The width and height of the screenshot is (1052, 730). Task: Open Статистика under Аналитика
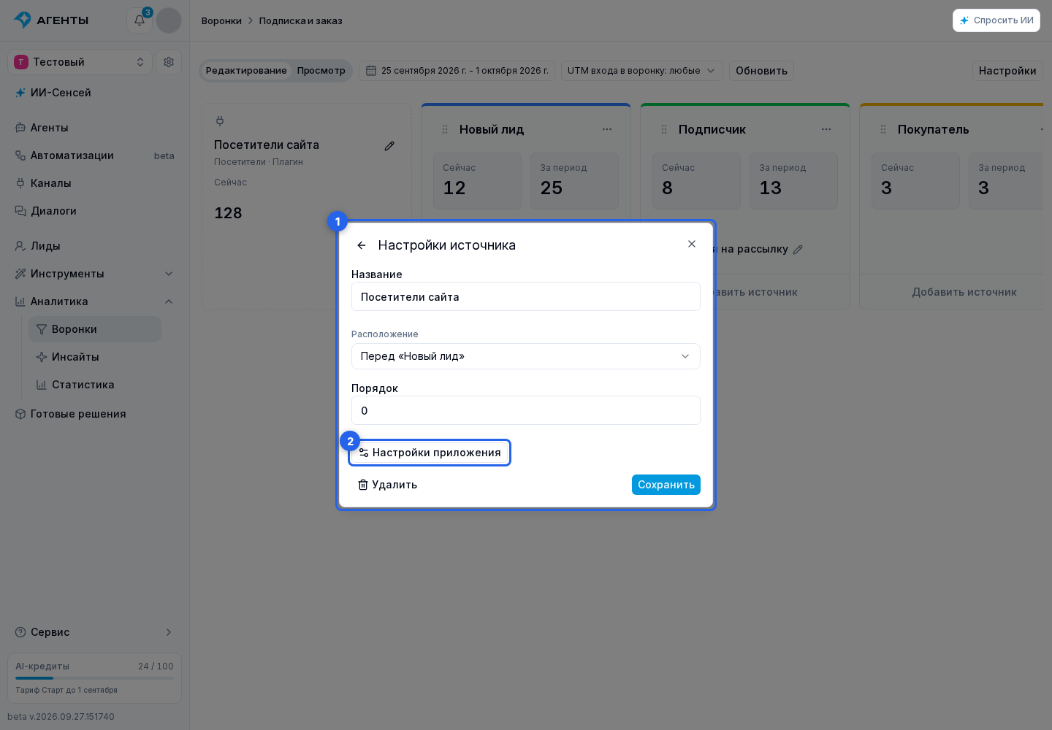pyautogui.click(x=95, y=385)
